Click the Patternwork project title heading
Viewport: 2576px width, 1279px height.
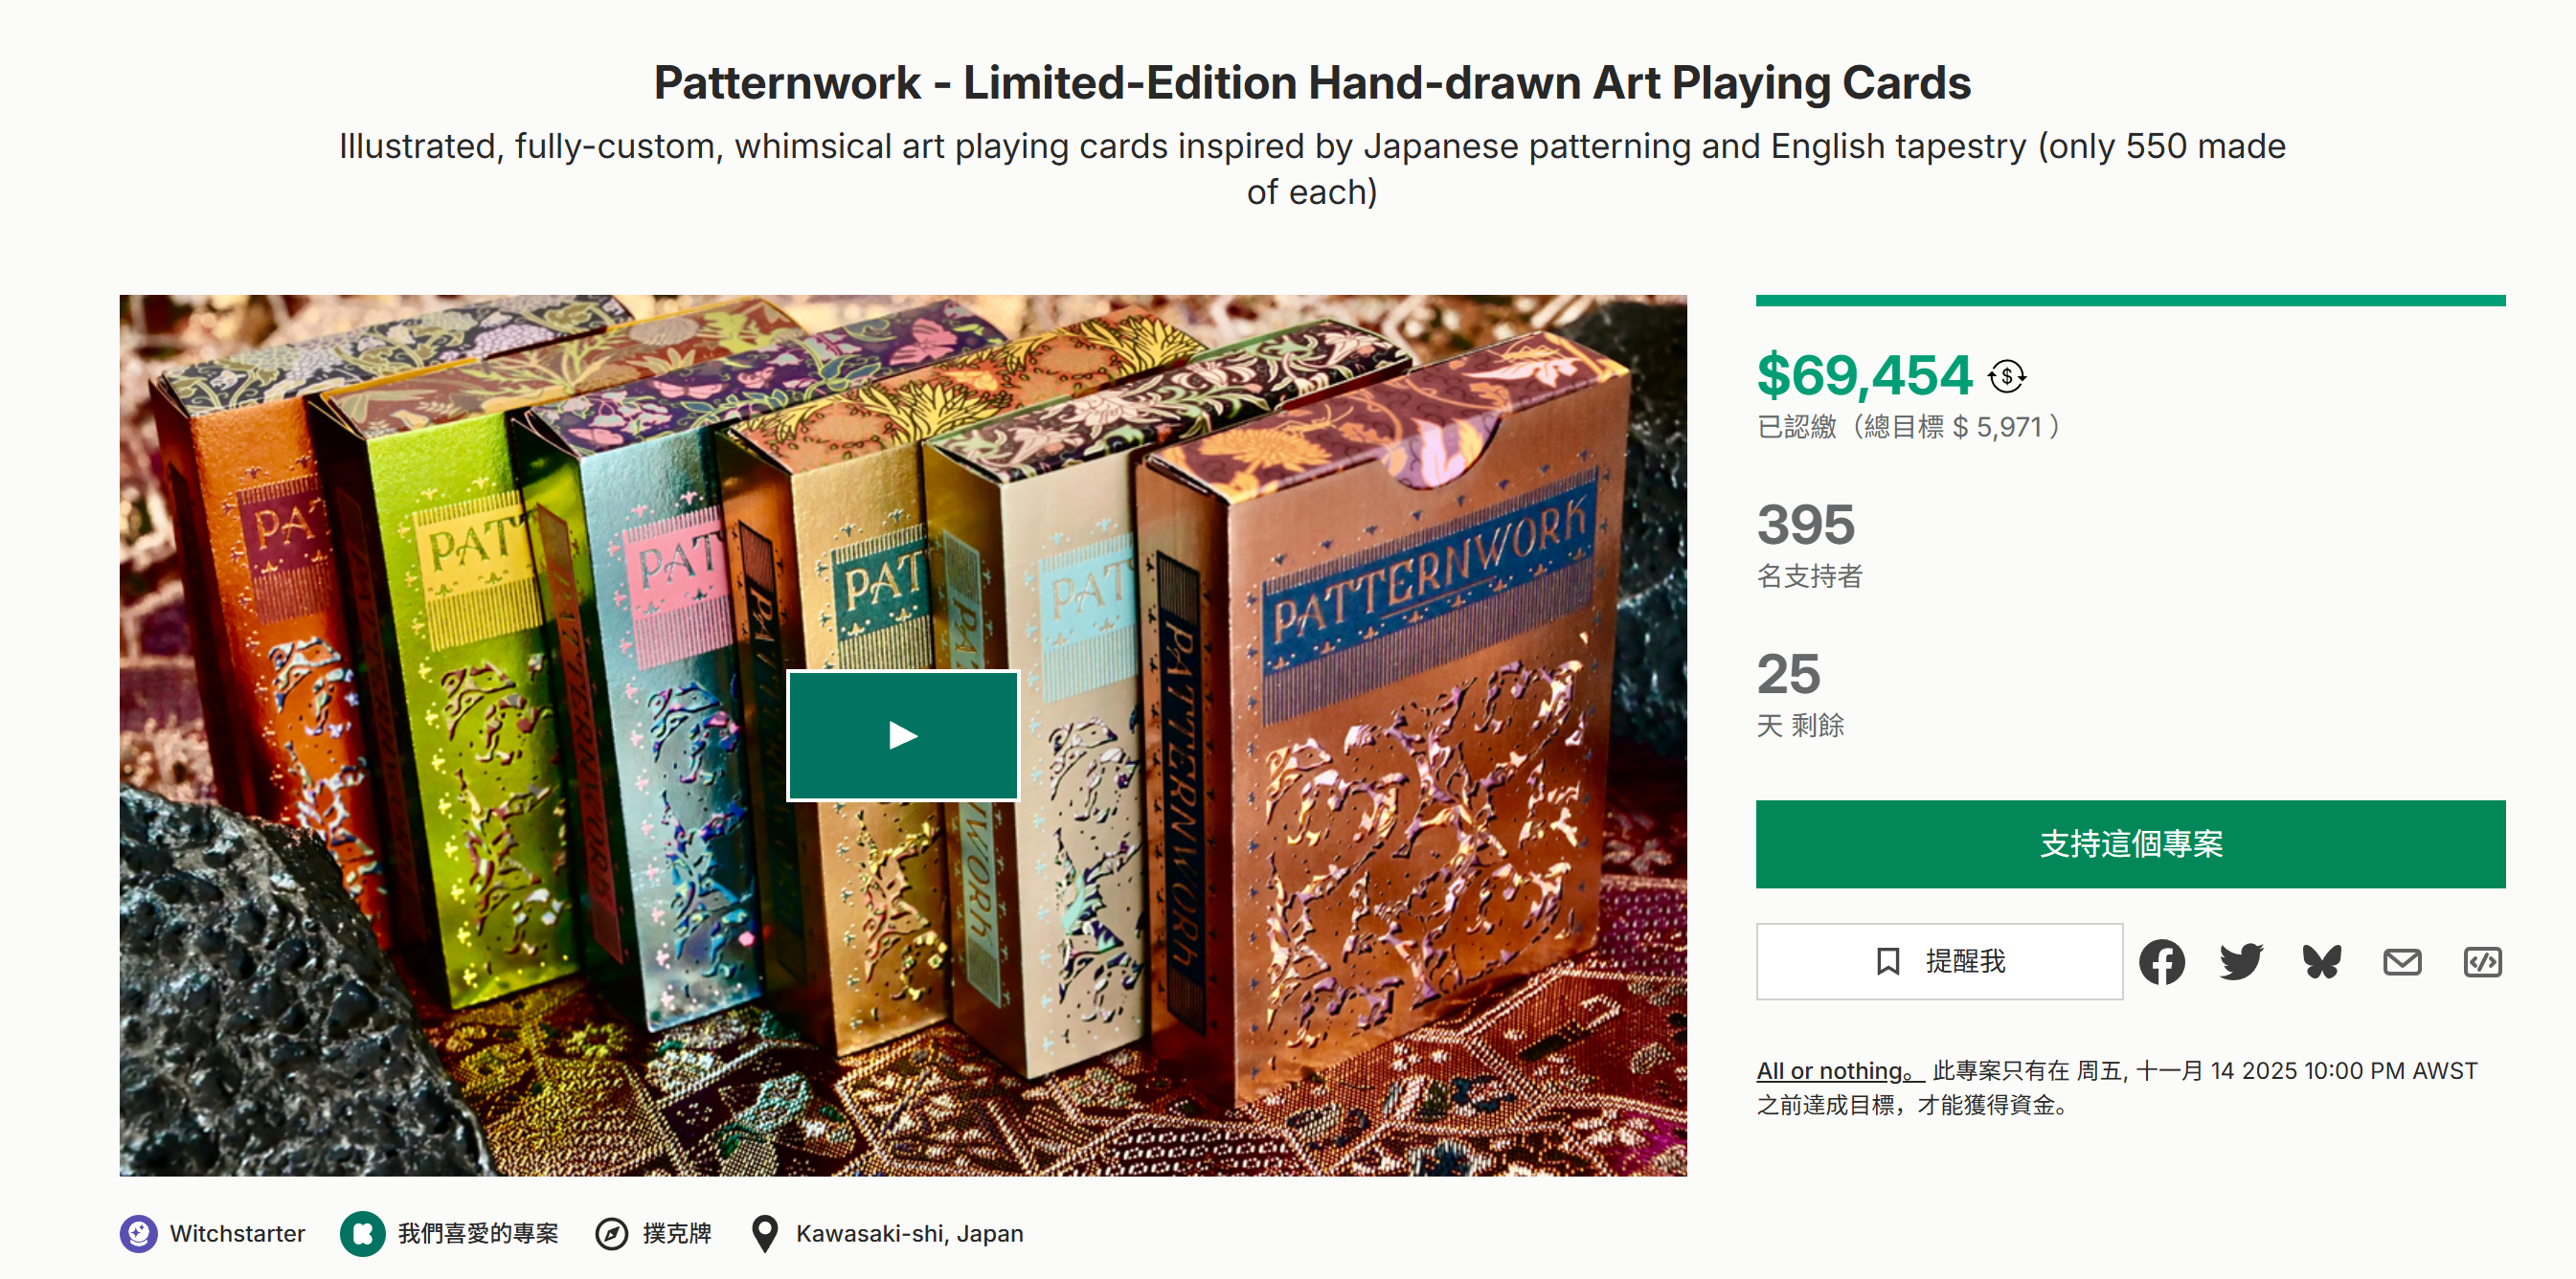(x=1312, y=82)
